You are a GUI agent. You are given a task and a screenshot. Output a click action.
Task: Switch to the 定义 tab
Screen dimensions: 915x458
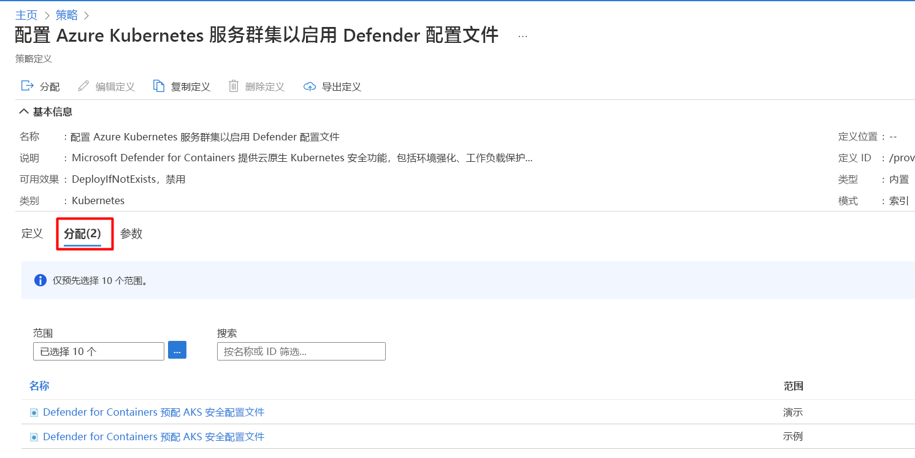(x=32, y=234)
